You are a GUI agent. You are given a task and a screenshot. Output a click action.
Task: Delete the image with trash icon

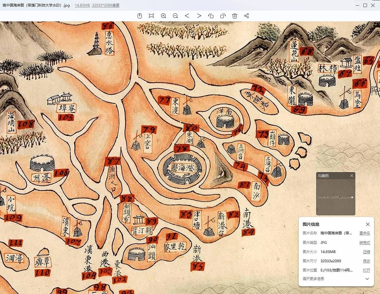(x=235, y=16)
